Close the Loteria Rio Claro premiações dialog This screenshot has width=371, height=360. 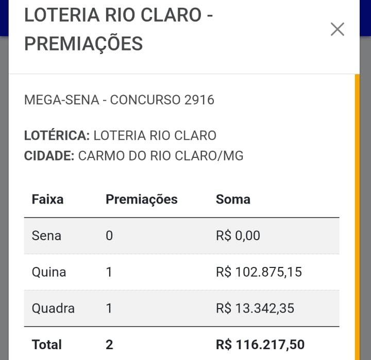[x=337, y=29]
